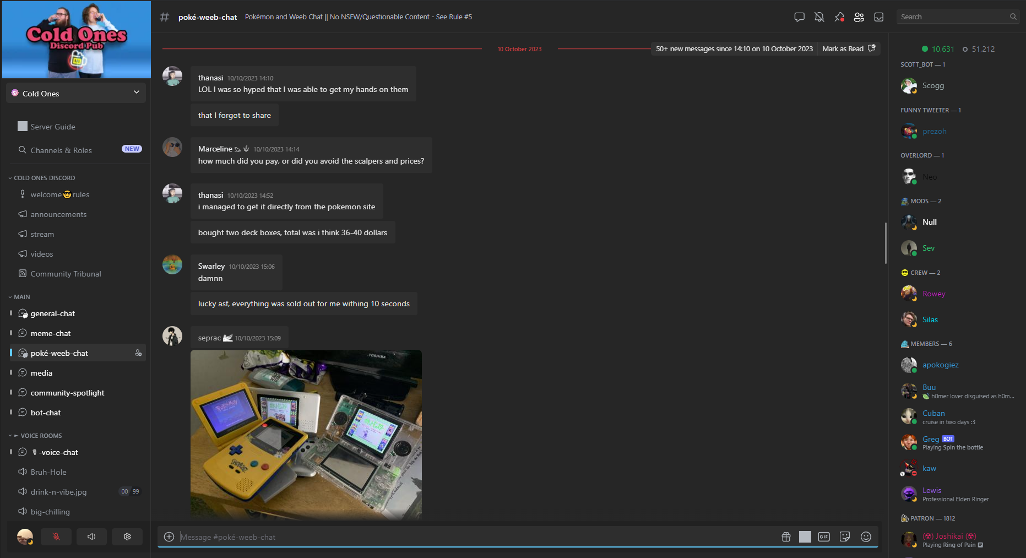Click Scogg's avatar in member list

[909, 86]
